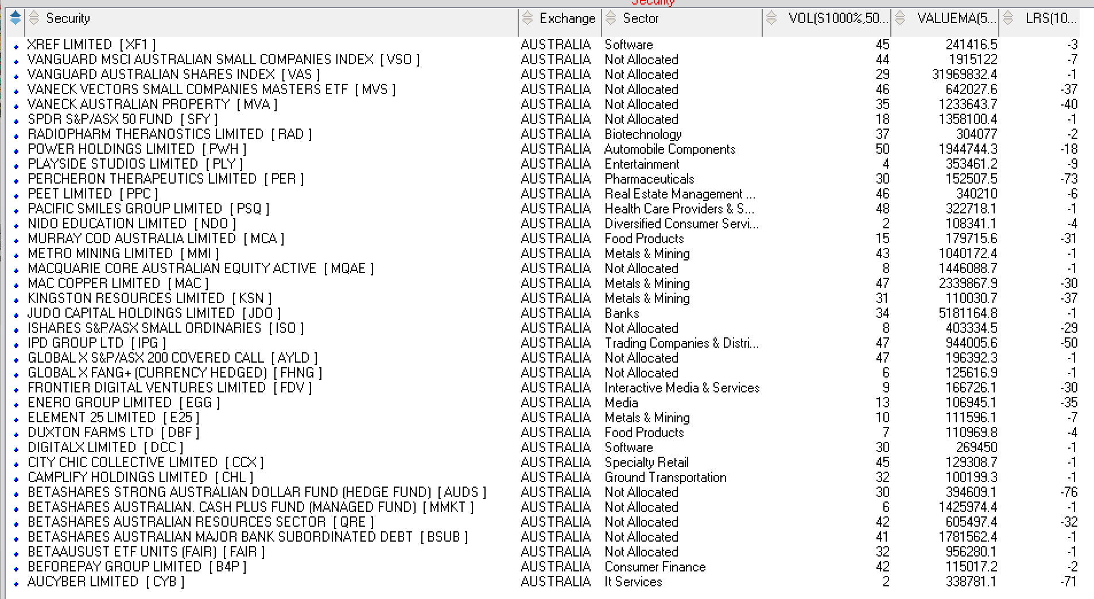
Task: Click the blue bullet icon for METRO MINING LIMITED row
Action: point(16,256)
